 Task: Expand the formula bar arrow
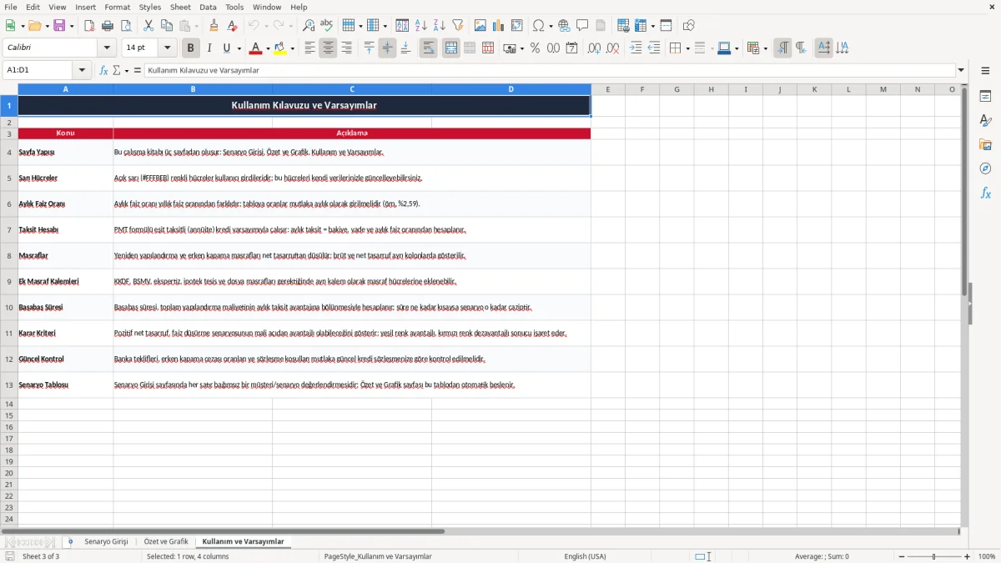click(961, 70)
